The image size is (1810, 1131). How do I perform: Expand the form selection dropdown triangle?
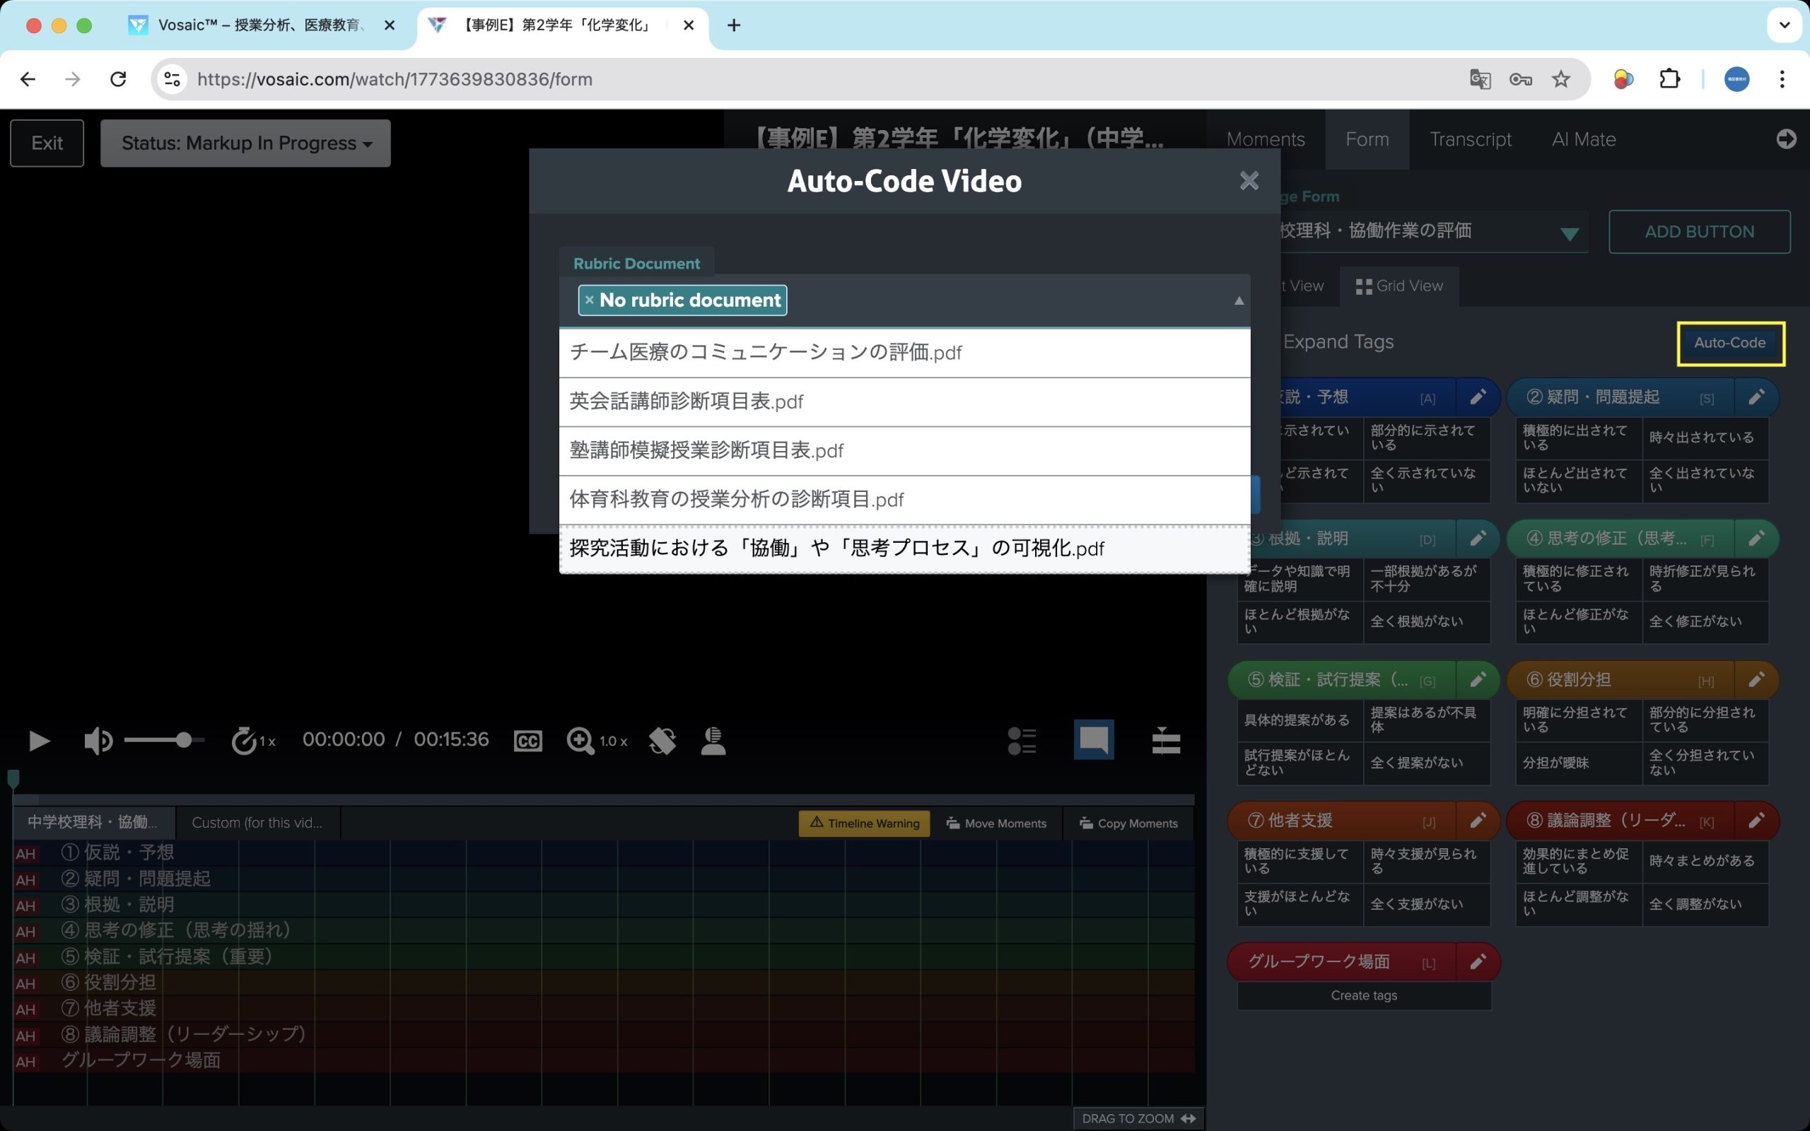coord(1569,233)
